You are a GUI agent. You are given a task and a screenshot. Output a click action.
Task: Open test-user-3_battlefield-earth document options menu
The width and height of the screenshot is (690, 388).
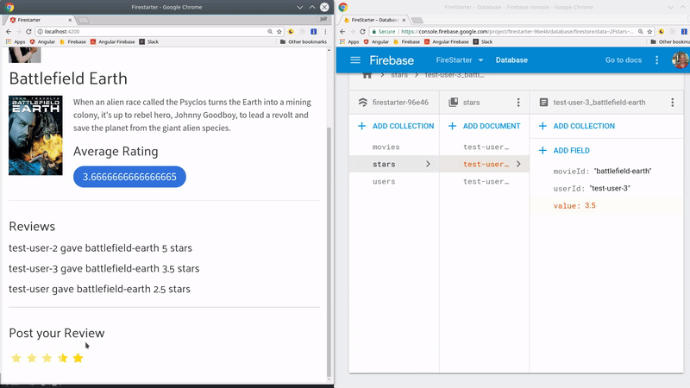coord(672,103)
